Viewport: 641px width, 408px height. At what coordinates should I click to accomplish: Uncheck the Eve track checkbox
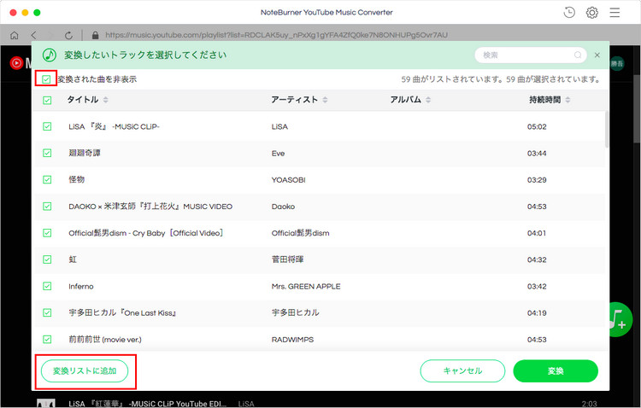point(47,153)
